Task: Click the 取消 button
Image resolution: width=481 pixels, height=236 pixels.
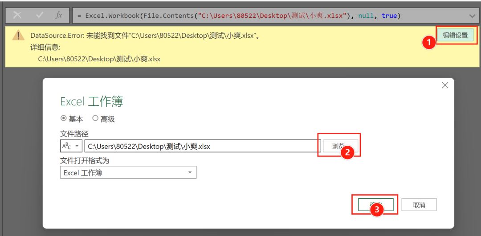Action: pos(419,205)
